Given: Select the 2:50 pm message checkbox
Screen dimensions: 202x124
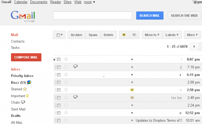Looking at the screenshot, I should tap(59, 90).
